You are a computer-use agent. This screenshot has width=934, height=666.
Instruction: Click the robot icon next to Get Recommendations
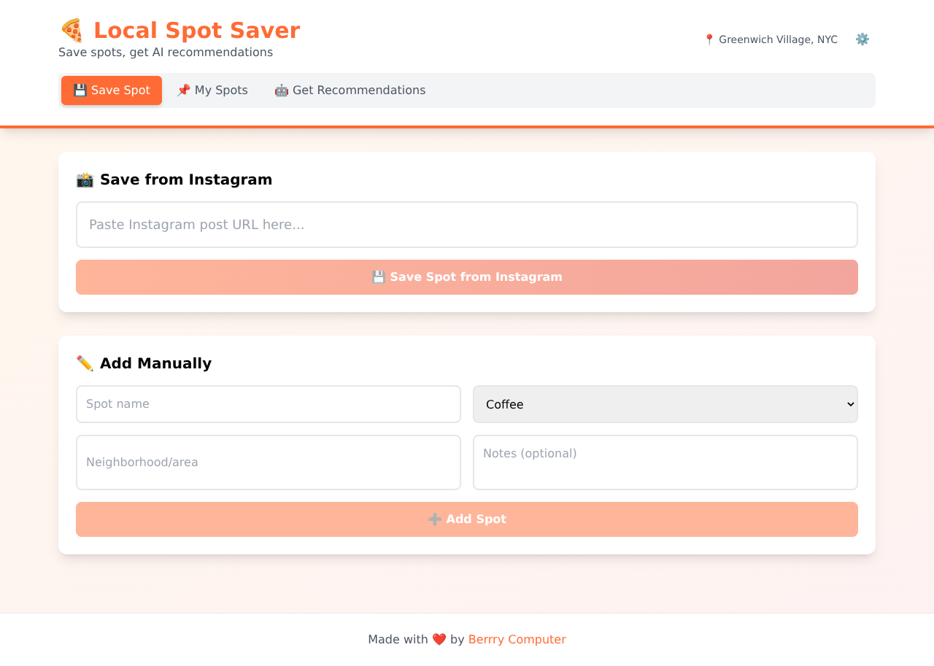(280, 90)
